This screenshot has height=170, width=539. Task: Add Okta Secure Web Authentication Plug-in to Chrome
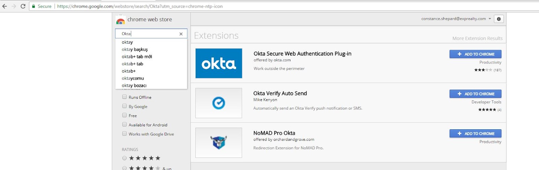point(475,54)
